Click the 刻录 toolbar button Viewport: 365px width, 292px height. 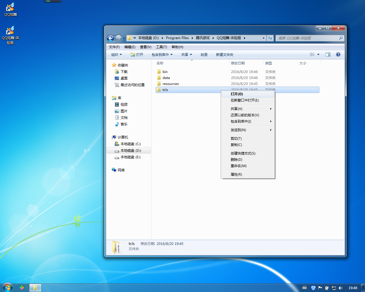tap(204, 54)
